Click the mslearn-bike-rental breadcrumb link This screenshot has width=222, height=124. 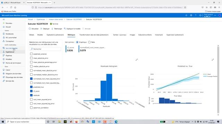[55, 19]
